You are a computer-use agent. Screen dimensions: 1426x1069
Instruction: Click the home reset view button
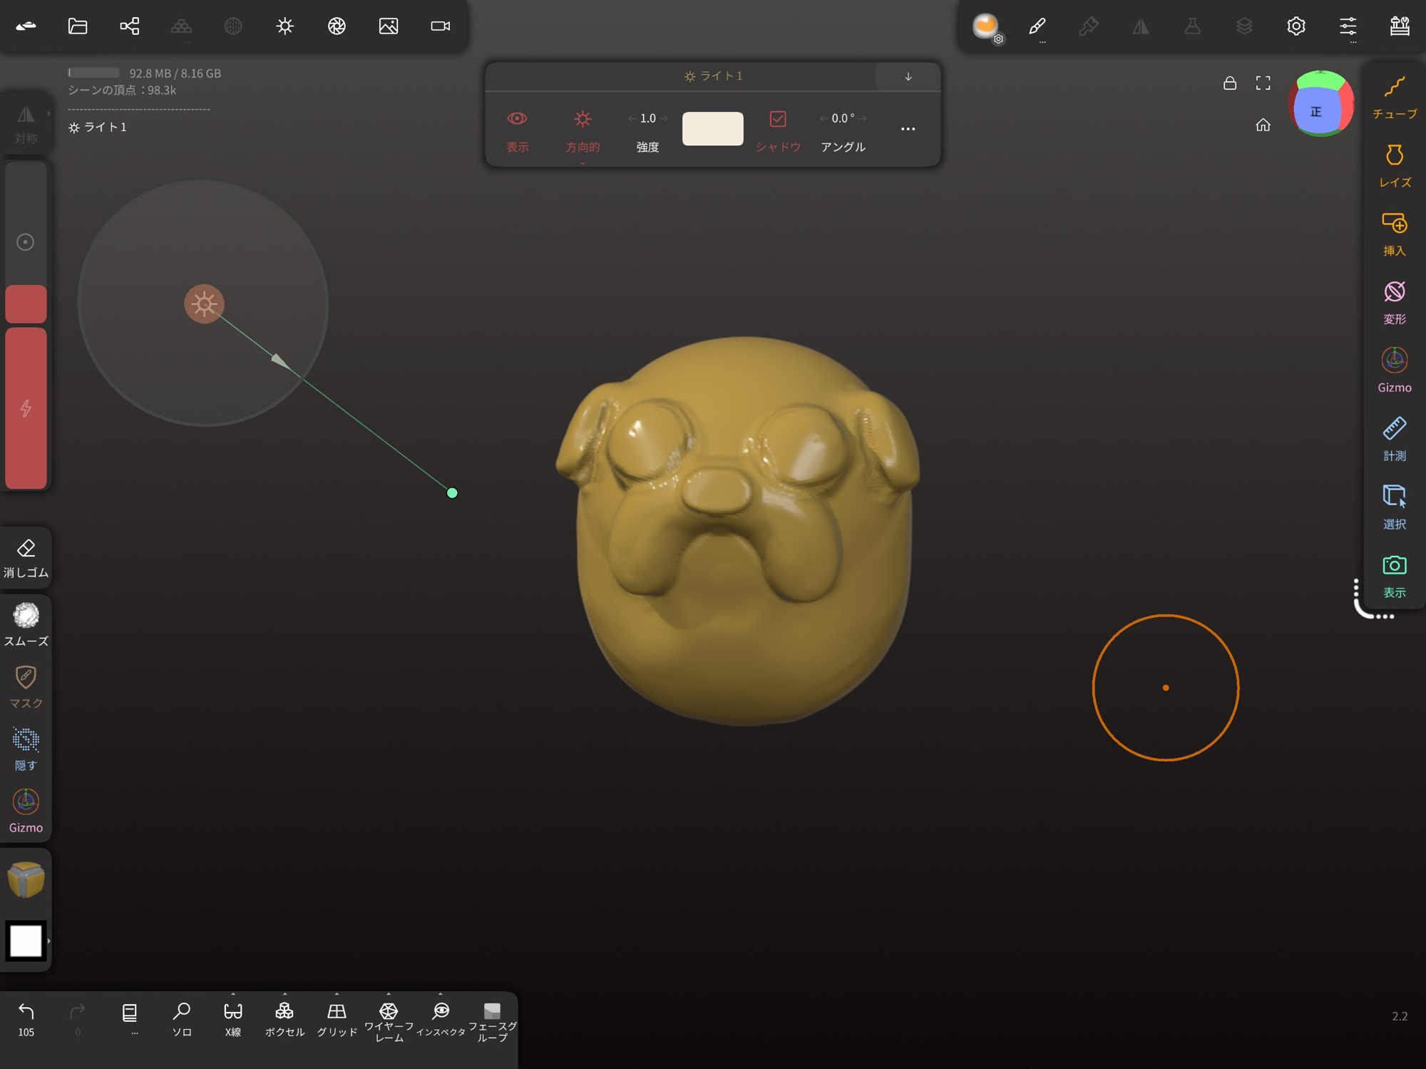[1263, 125]
